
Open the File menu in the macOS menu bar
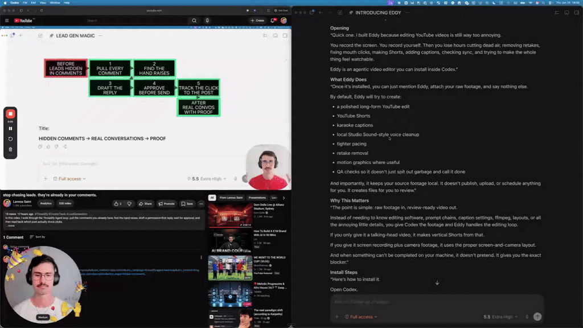coord(25,3)
